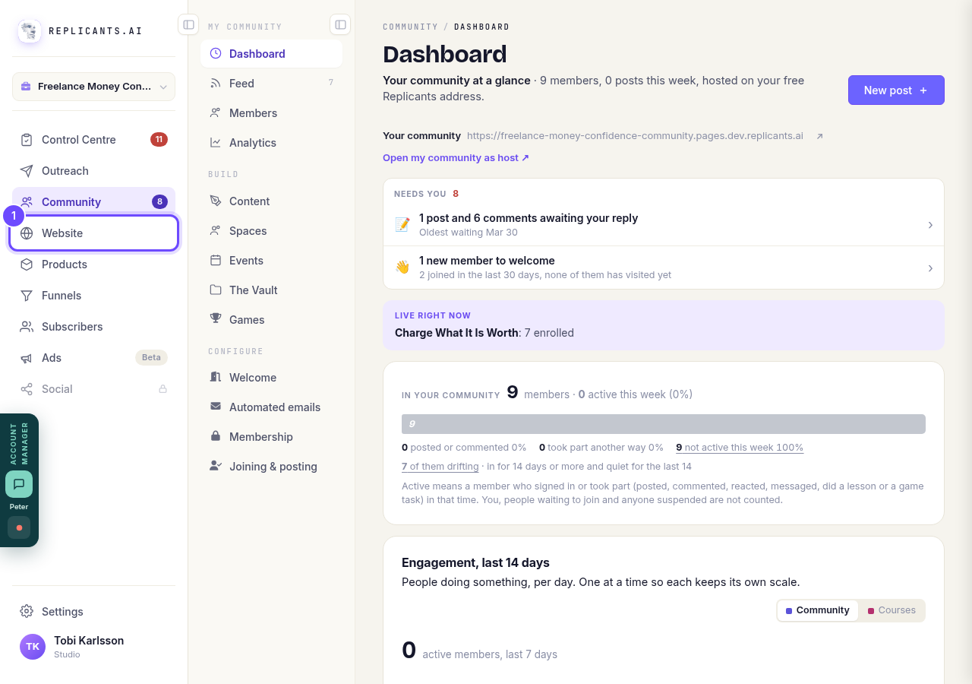Click the Replicants.AI logo icon

(x=30, y=31)
